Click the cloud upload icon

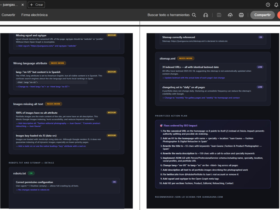230,15
